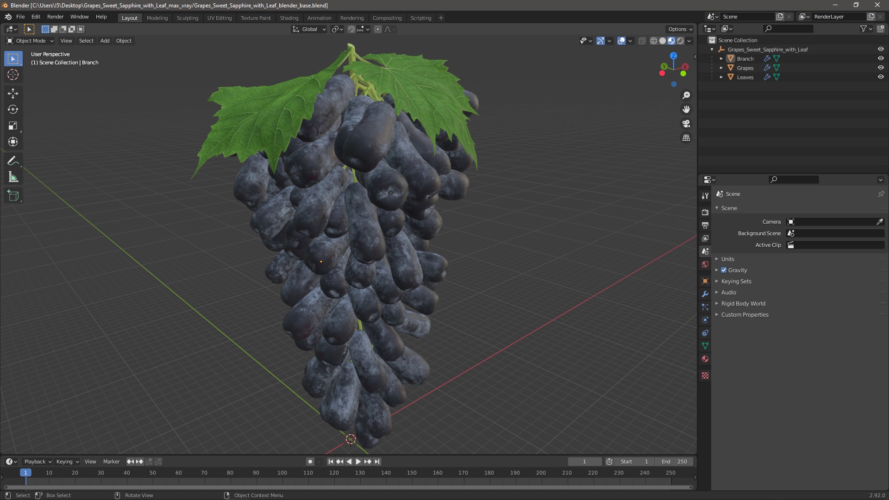Expand the Units panel

pyautogui.click(x=727, y=259)
